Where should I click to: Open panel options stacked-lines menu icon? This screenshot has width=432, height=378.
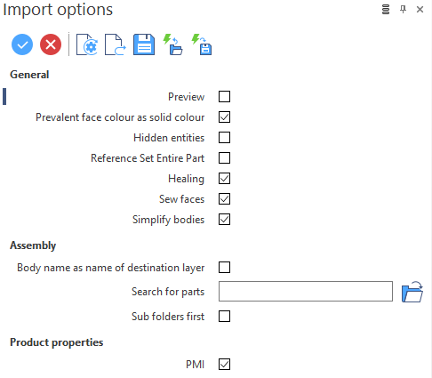[386, 10]
